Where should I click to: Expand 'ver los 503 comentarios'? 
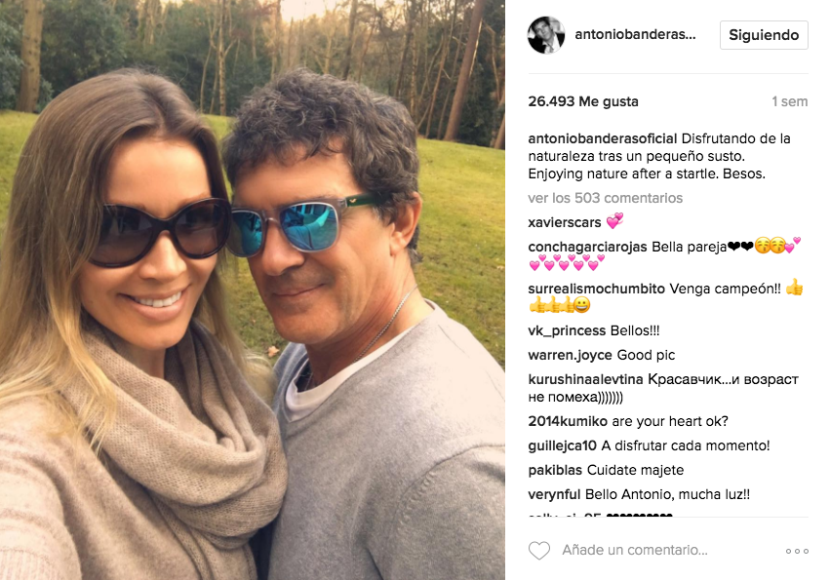click(x=605, y=198)
